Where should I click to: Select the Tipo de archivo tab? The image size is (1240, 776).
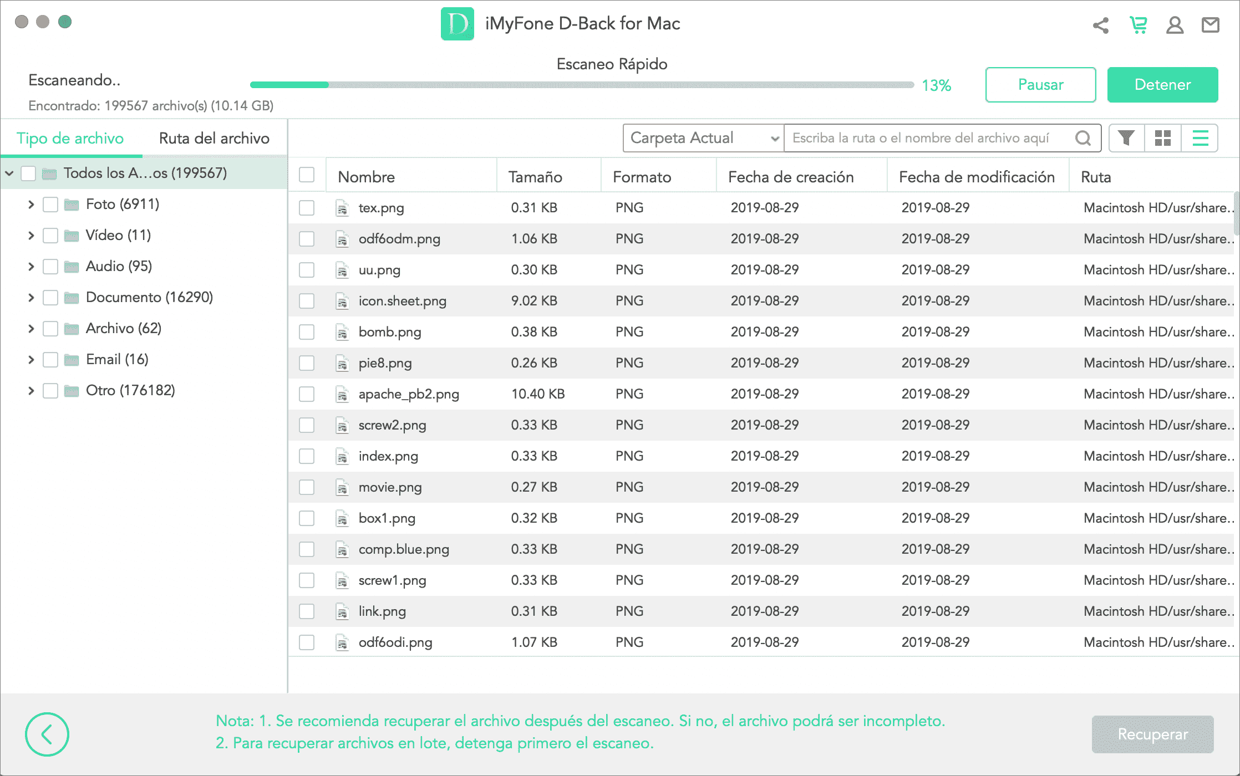click(x=70, y=138)
